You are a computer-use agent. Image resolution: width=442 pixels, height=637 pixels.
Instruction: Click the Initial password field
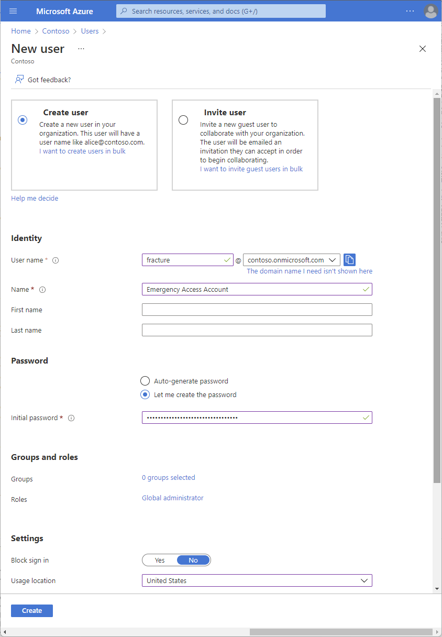click(x=257, y=418)
